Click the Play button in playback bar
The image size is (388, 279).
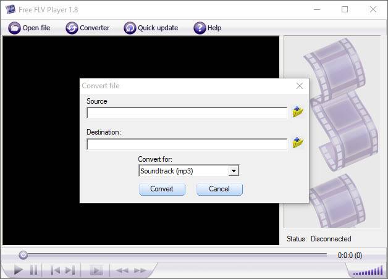point(18,270)
